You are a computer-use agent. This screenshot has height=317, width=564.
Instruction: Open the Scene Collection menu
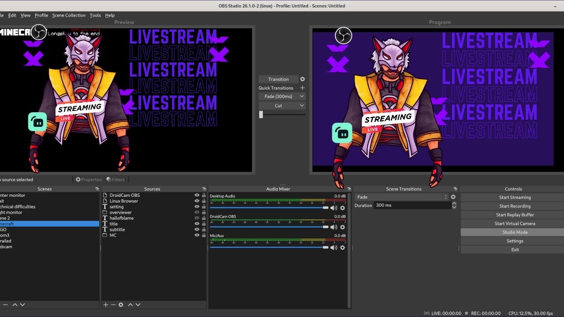pyautogui.click(x=69, y=15)
